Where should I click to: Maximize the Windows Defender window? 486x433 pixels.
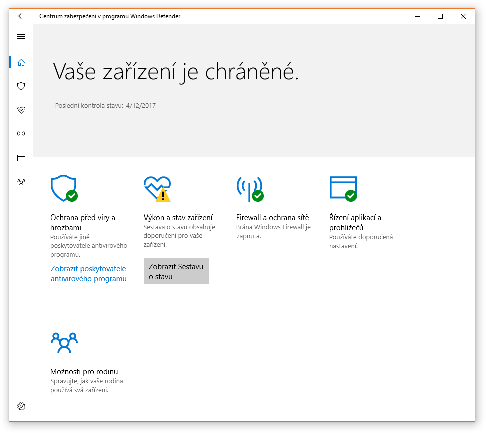[x=440, y=16]
